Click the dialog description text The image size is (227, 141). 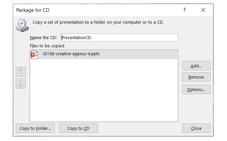(98, 22)
